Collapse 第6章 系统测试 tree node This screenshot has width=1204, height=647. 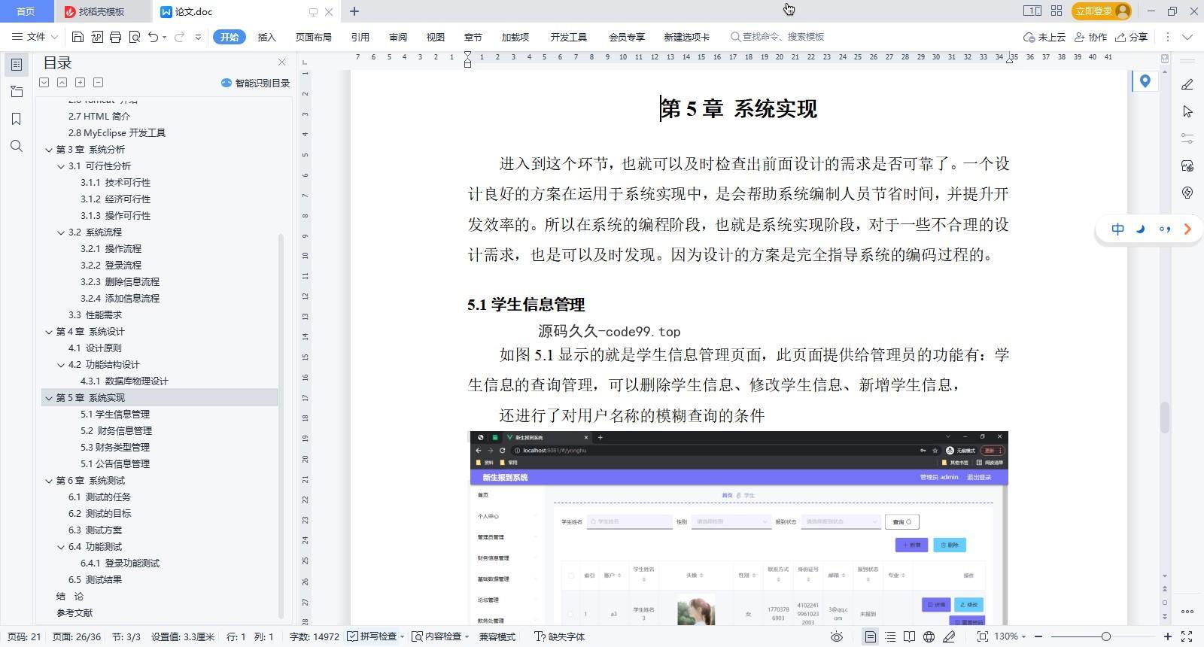49,481
